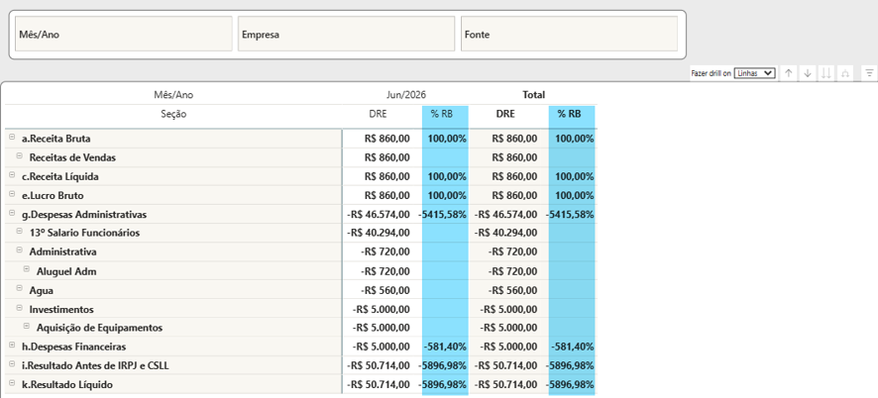Toggle k.Resultado Líquido row expander
The width and height of the screenshot is (878, 398).
tap(12, 383)
